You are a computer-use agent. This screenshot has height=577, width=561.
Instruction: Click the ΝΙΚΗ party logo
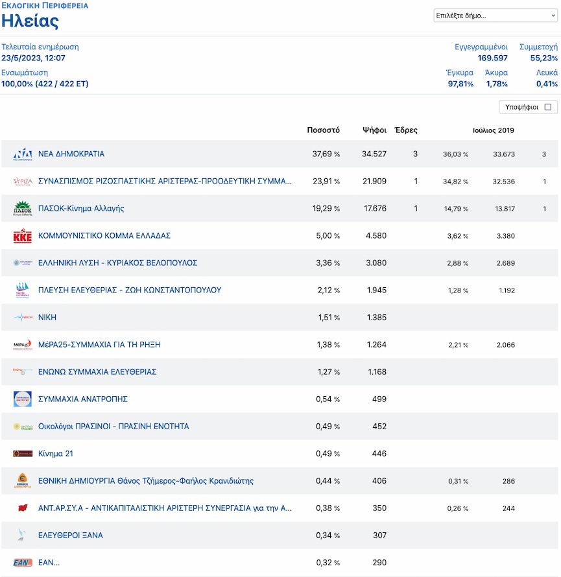click(x=23, y=317)
